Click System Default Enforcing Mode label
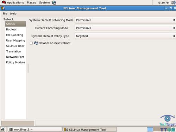 pos(51,20)
